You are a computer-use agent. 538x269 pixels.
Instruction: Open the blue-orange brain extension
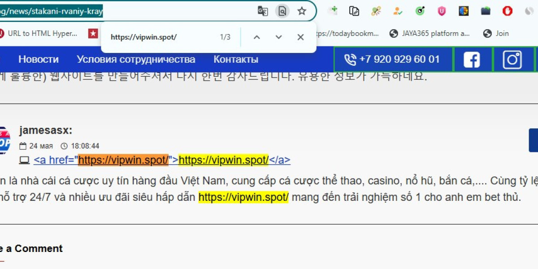pyautogui.click(x=464, y=11)
